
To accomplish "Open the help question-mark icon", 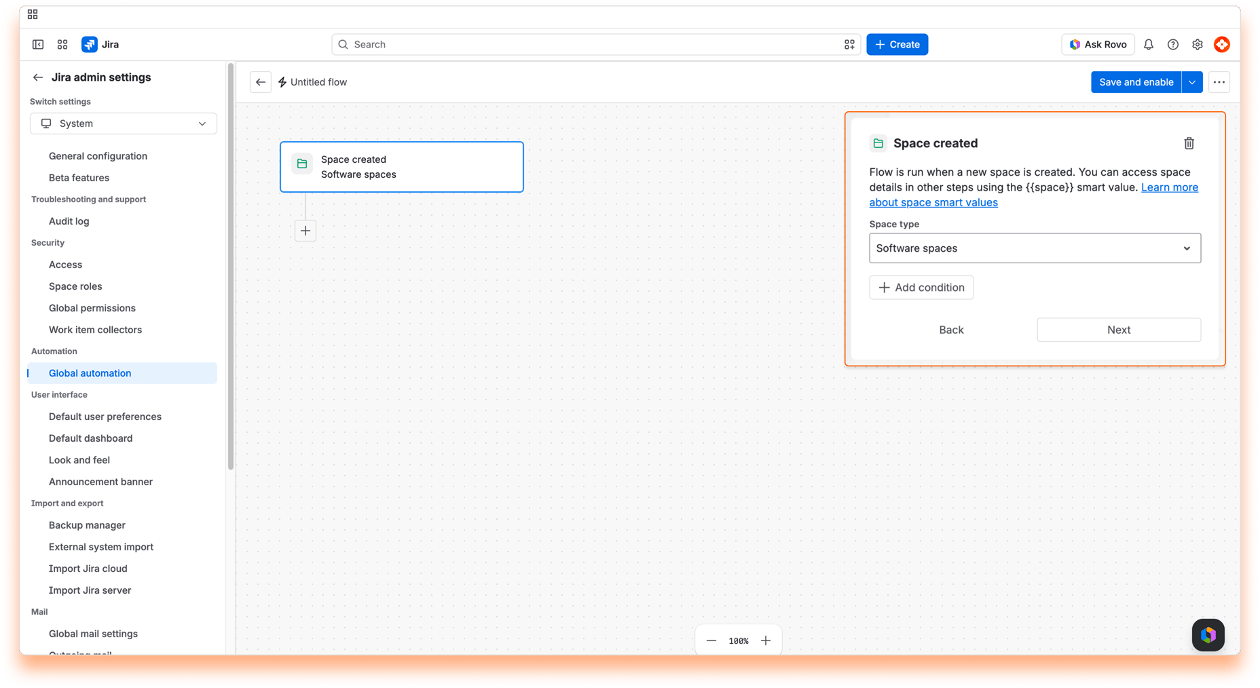I will pos(1173,44).
